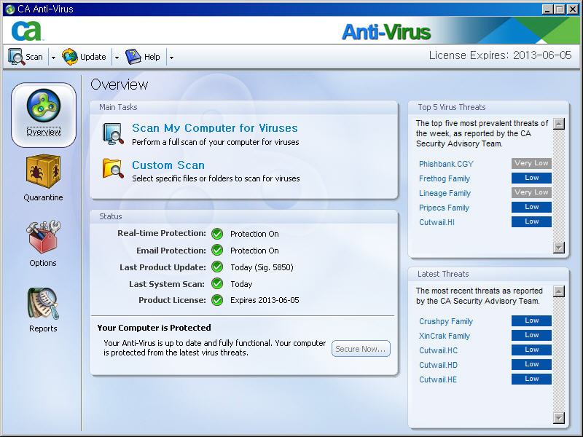583x437 pixels.
Task: Open the Quarantine box icon
Action: [43, 171]
